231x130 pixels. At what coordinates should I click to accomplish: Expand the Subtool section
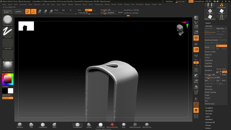pos(208,23)
